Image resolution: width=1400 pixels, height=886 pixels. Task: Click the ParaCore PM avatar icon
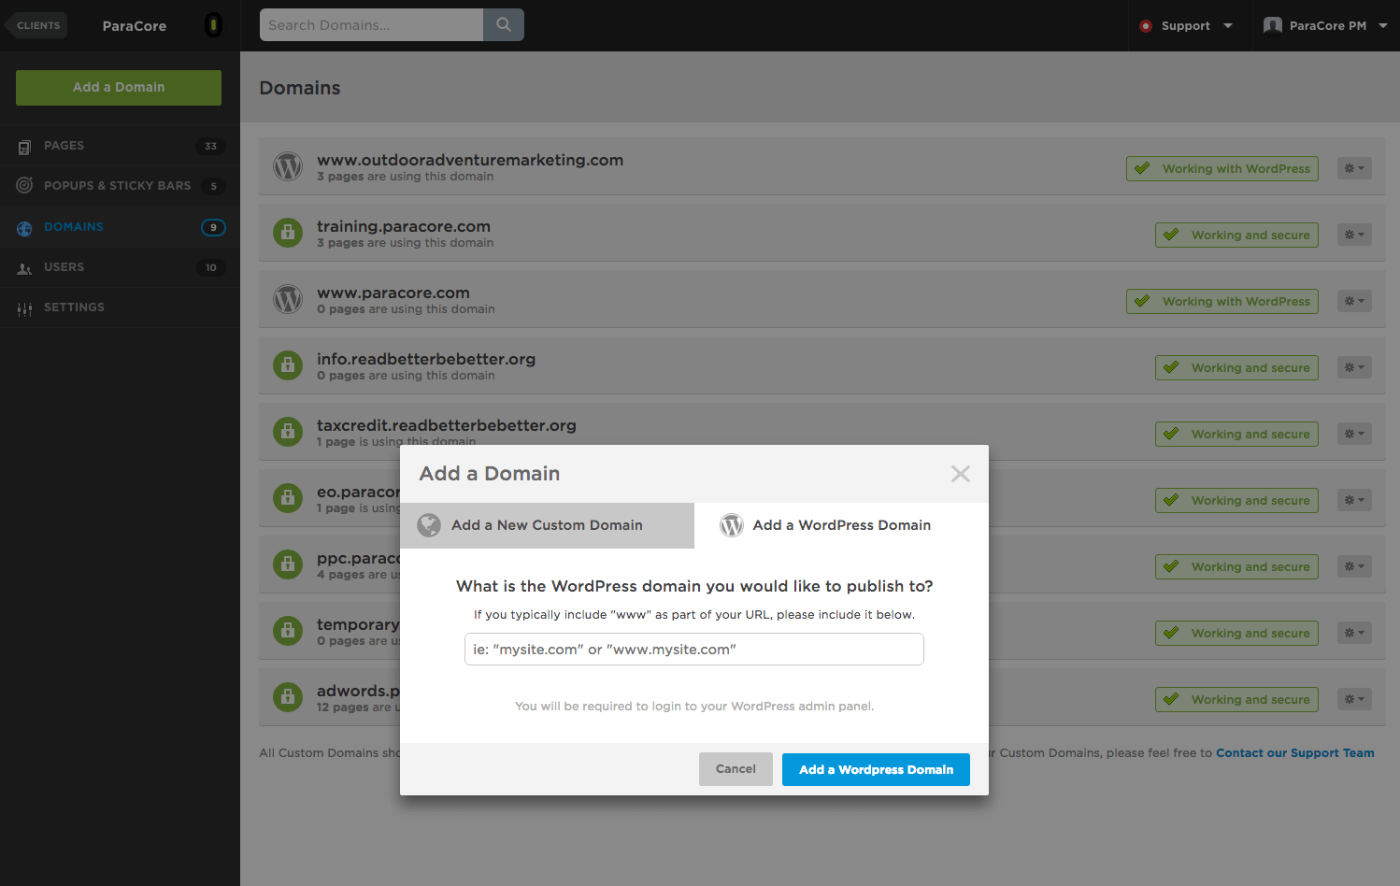coord(1272,26)
